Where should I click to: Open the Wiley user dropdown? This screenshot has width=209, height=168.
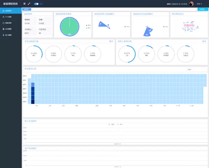[x=199, y=4]
